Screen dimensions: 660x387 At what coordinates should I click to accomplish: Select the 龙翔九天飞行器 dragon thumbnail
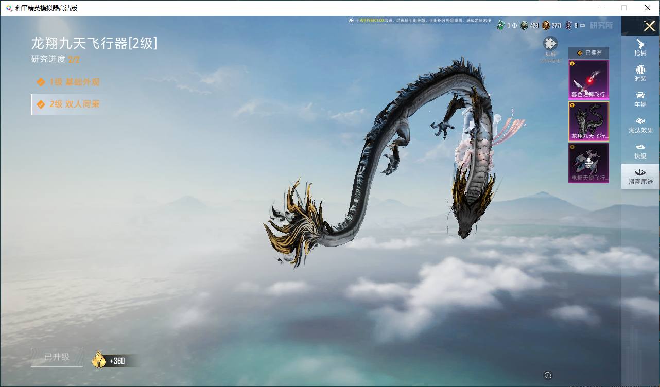tap(588, 121)
